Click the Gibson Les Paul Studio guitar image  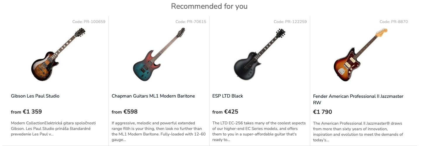[x=58, y=55]
